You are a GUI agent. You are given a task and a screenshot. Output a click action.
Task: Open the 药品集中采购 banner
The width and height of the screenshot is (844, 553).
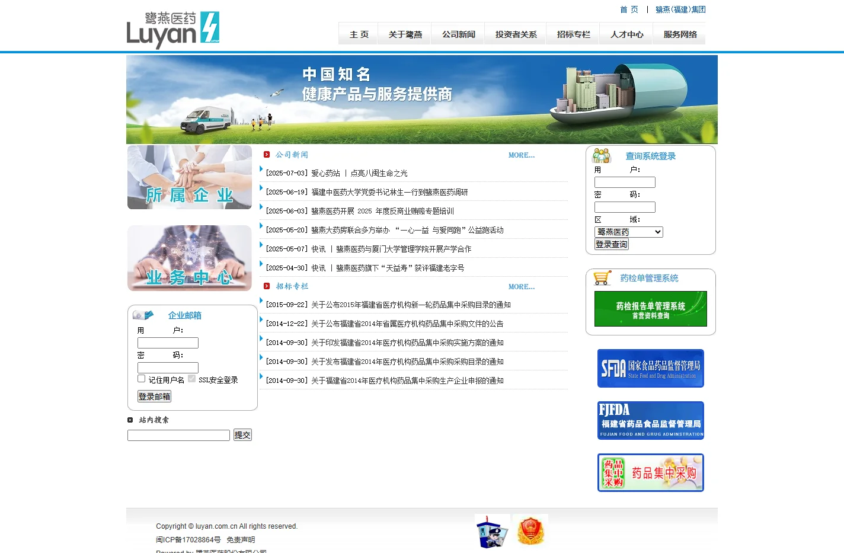[651, 472]
